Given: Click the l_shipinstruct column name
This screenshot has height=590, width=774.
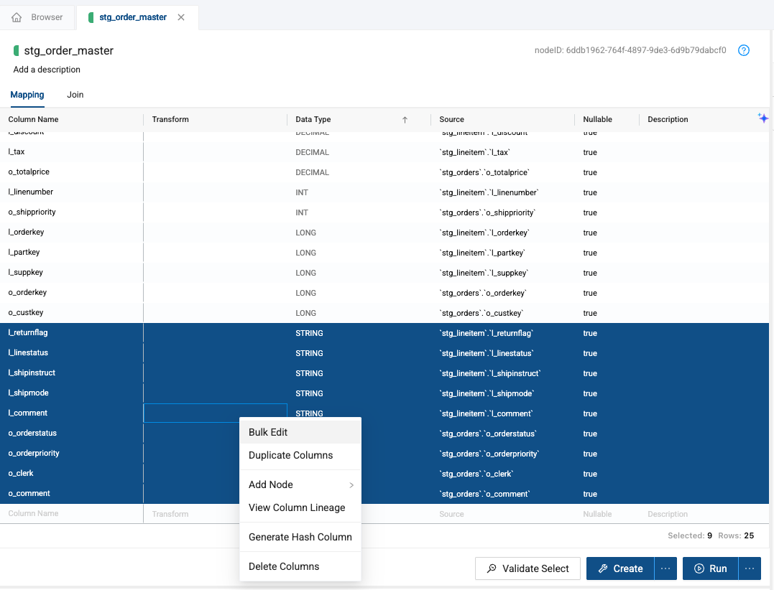Looking at the screenshot, I should 32,373.
